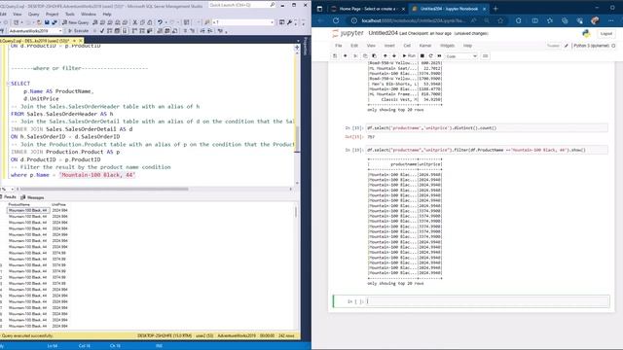Click the SSMS editor vertical scrollbar
The height and width of the screenshot is (350, 623).
tap(297, 139)
